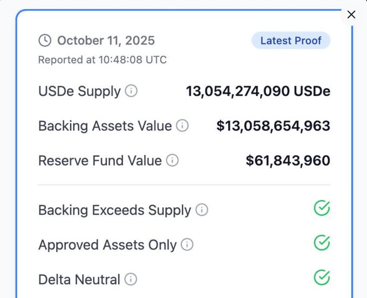Close the proof details panel

(x=351, y=15)
